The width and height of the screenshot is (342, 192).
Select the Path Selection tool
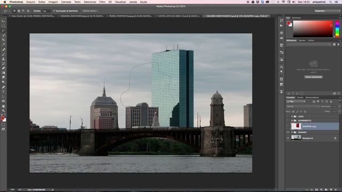click(x=3, y=97)
